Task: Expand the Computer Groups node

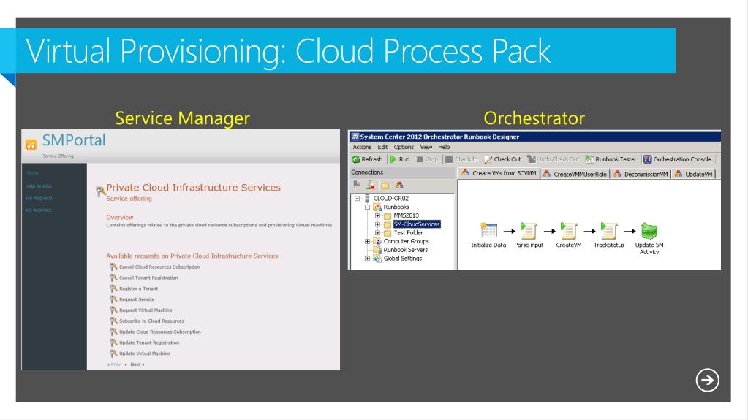Action: [367, 241]
